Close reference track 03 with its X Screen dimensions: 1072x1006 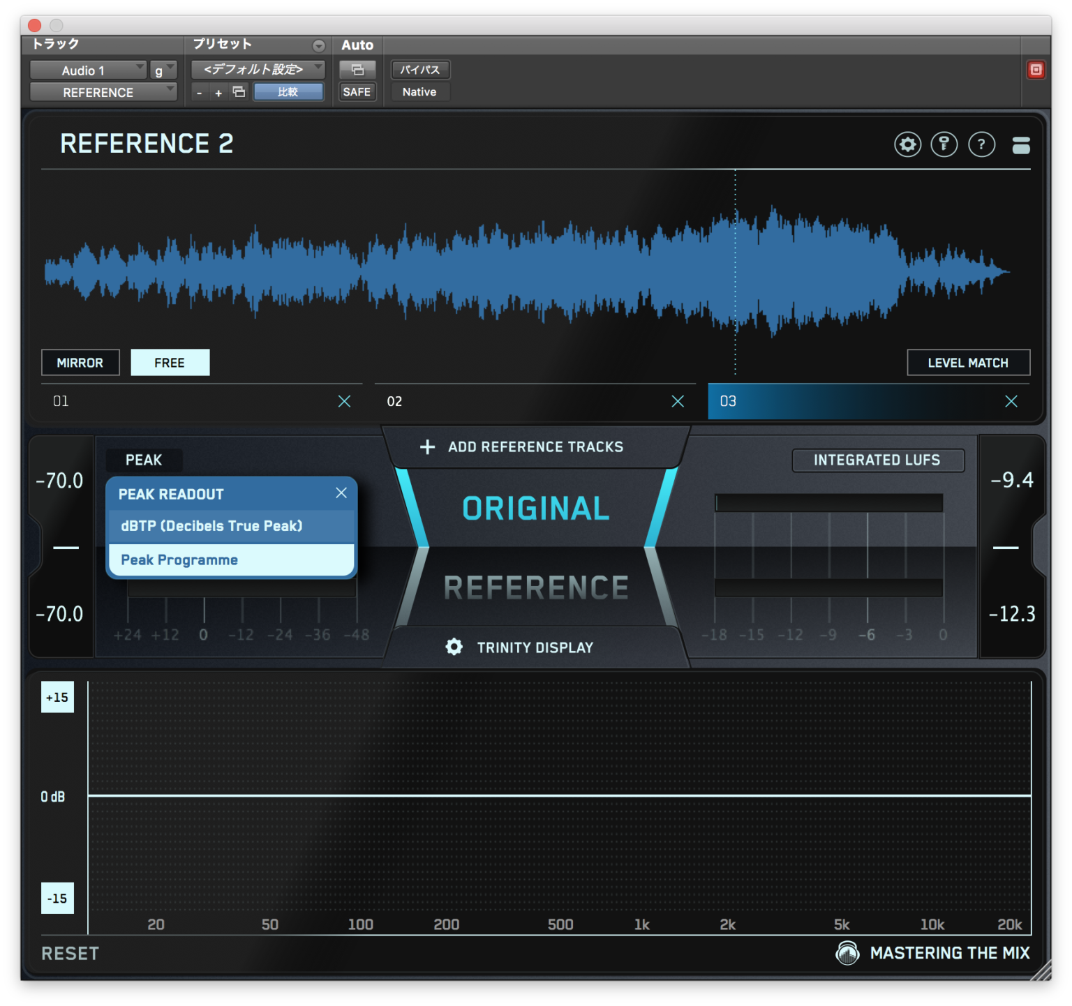(x=1011, y=401)
